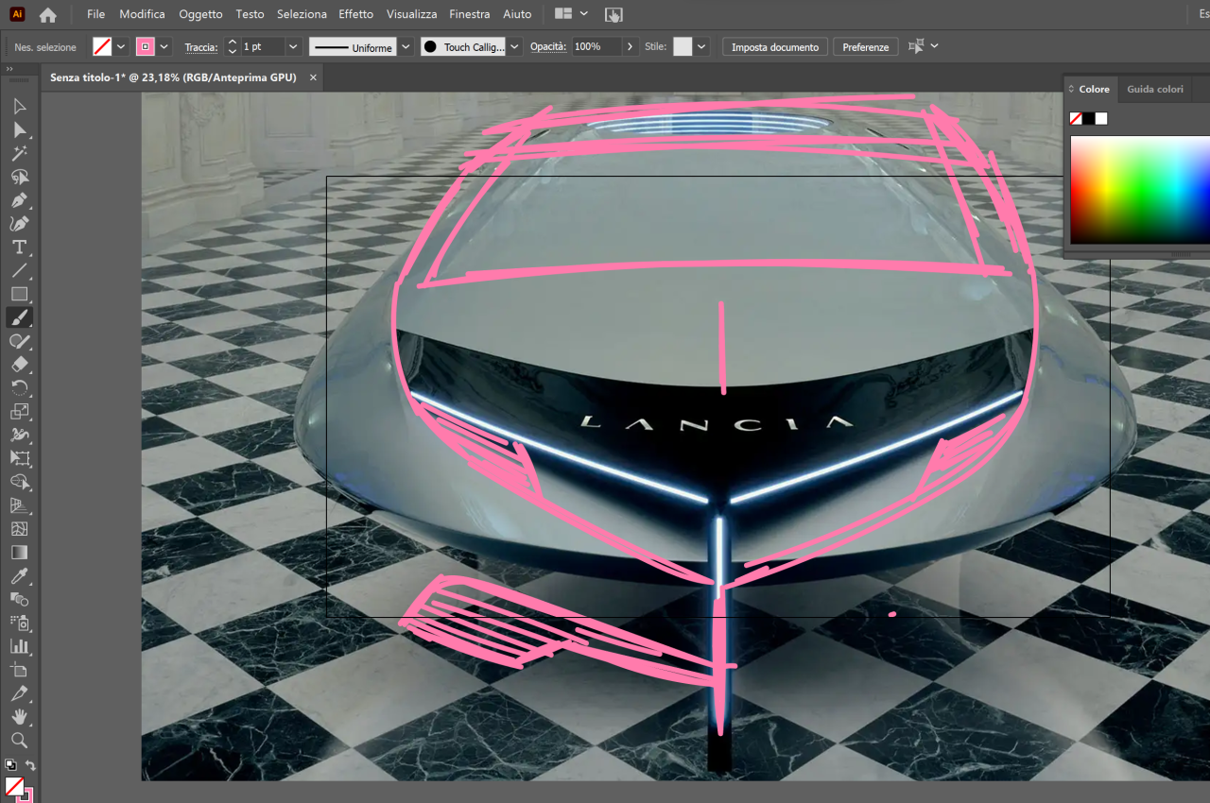This screenshot has width=1210, height=803.
Task: Open the Effetto menu
Action: (x=355, y=14)
